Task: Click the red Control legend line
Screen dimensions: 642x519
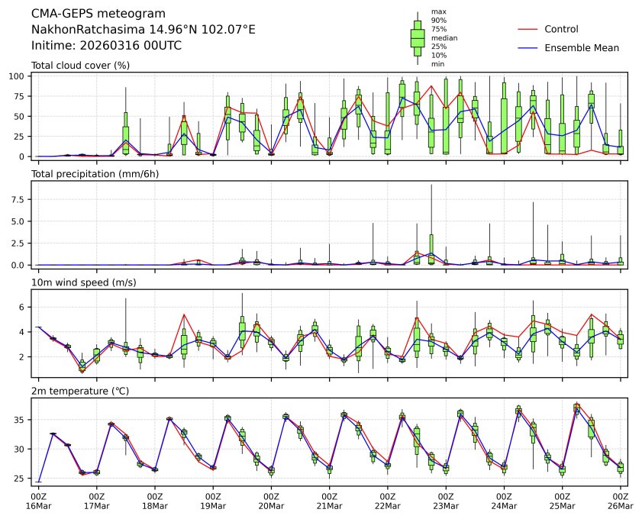Action: click(529, 30)
